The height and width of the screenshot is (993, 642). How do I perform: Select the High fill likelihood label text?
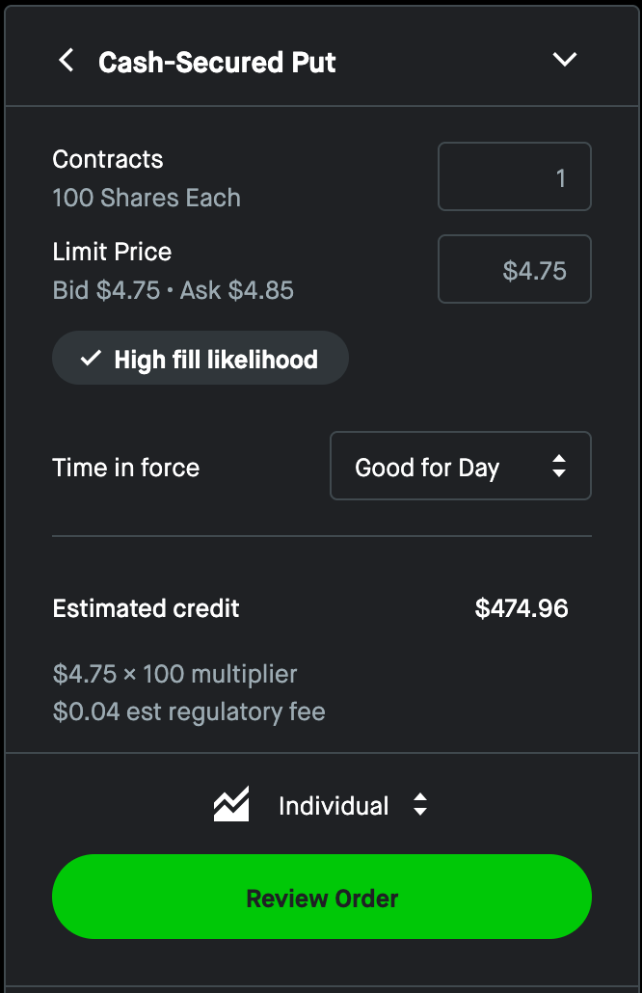[x=216, y=360]
